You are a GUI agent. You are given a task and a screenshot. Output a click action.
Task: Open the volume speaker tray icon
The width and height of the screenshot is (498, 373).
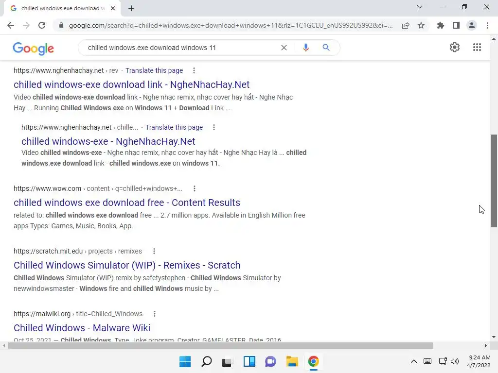[x=455, y=361]
